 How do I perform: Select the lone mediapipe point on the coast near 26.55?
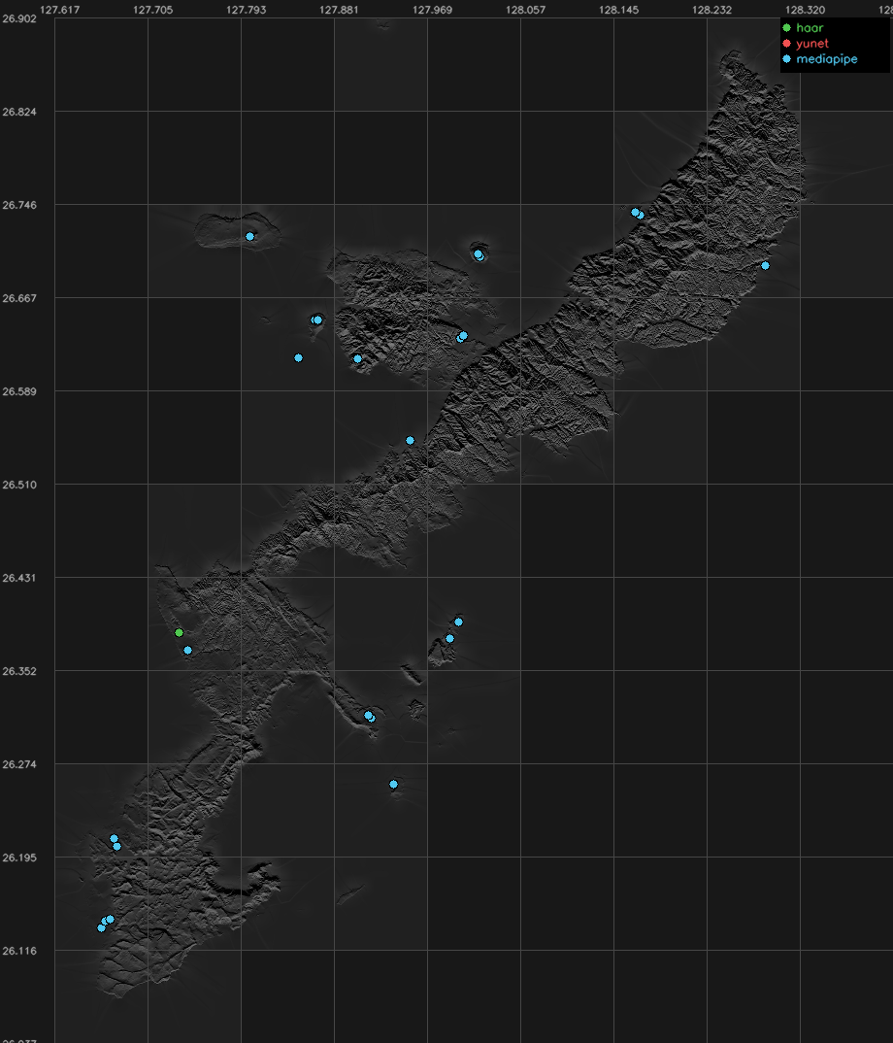click(411, 440)
